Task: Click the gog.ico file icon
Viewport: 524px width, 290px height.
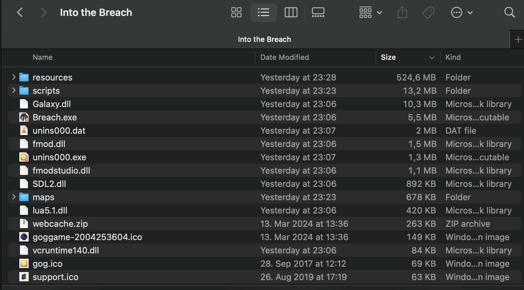Action: coord(24,263)
